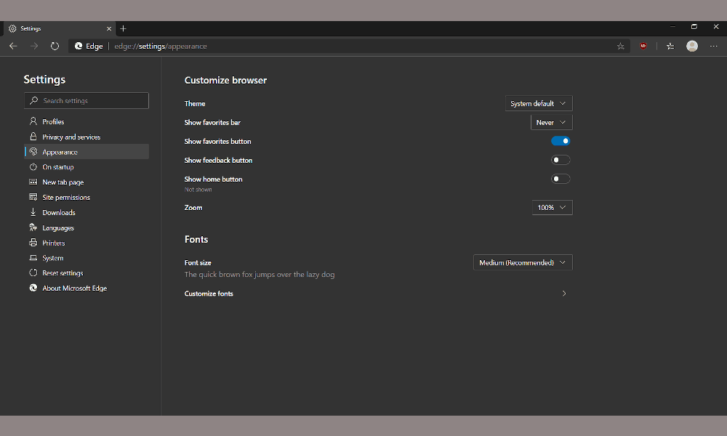
Task: Open the Font size Medium (Recommended) dropdown
Action: [x=523, y=262]
